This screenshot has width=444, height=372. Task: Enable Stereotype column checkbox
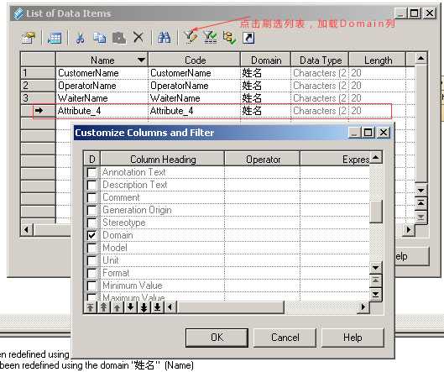point(91,223)
